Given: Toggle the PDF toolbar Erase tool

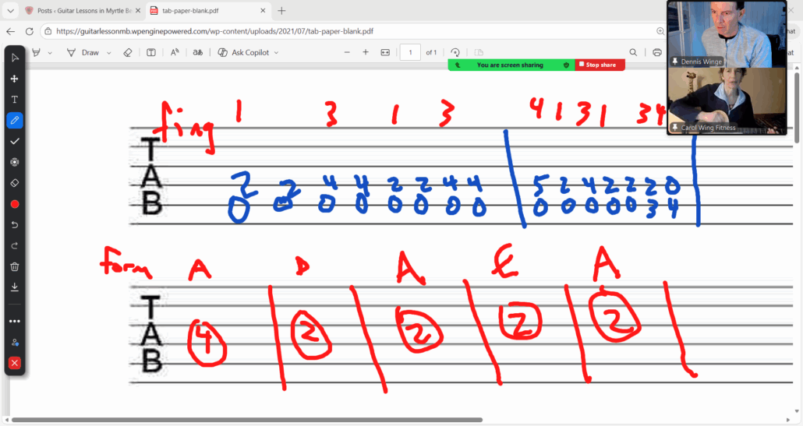Looking at the screenshot, I should pyautogui.click(x=129, y=52).
